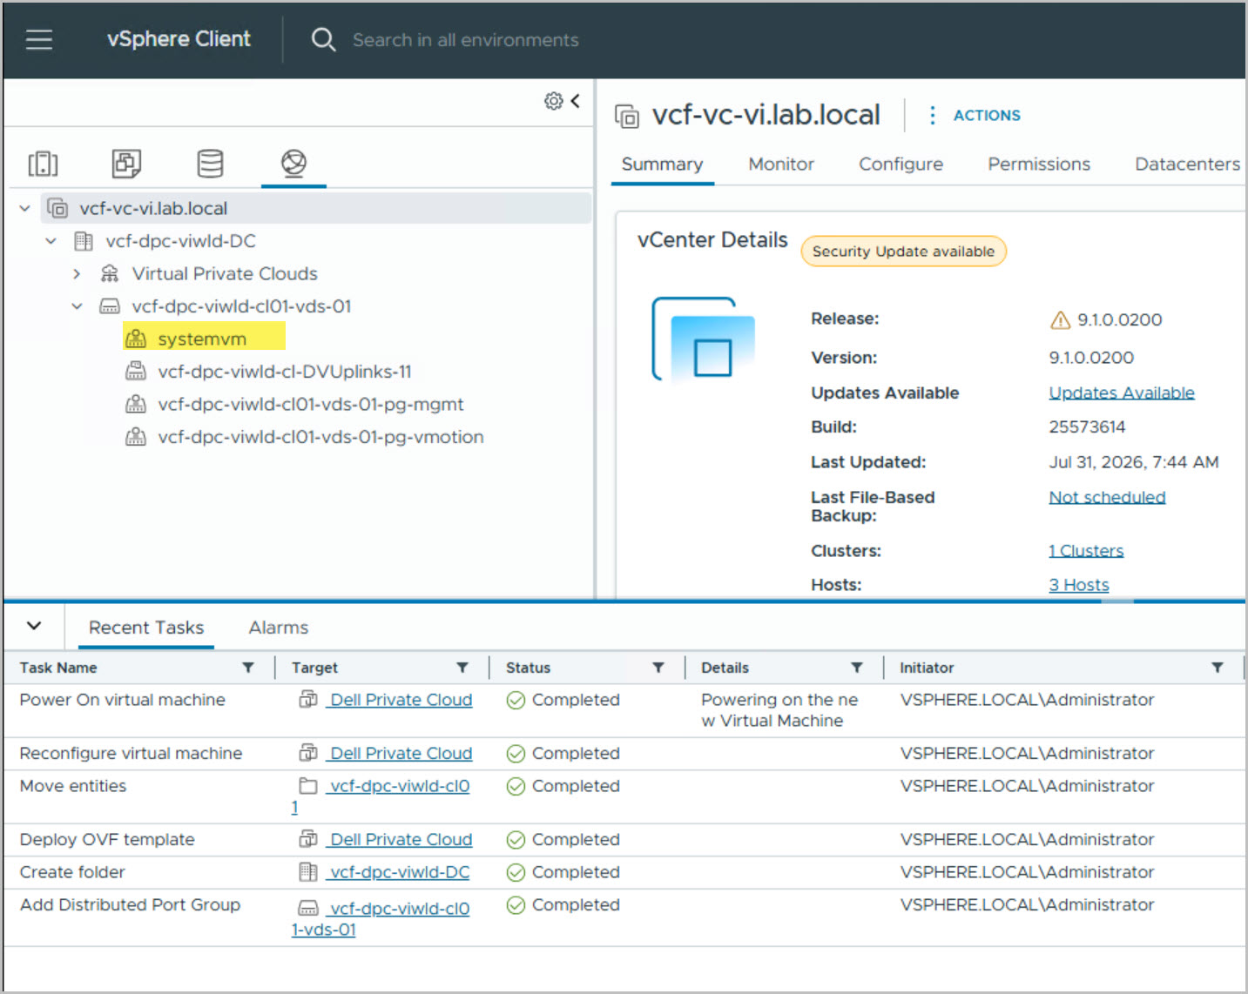
Task: Select vcf-dpc-viwld-cl-DVUplinks-11 in the tree
Action: pos(284,372)
